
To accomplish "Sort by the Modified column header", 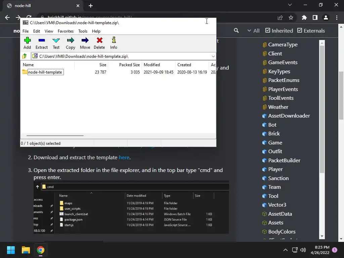I will click(159, 65).
